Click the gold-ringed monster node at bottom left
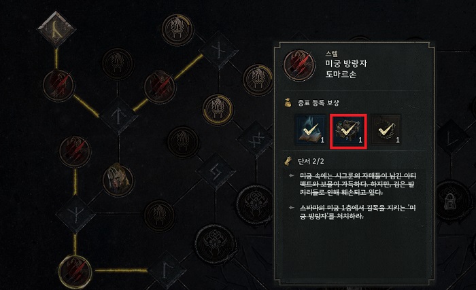Screen dimensions: 476x290 [75, 272]
